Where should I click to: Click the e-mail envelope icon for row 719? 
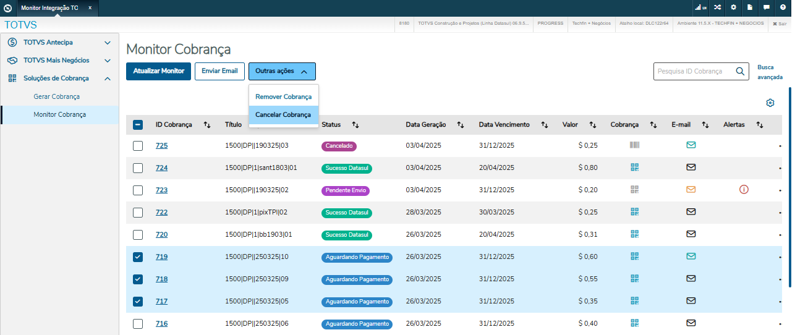coord(691,257)
